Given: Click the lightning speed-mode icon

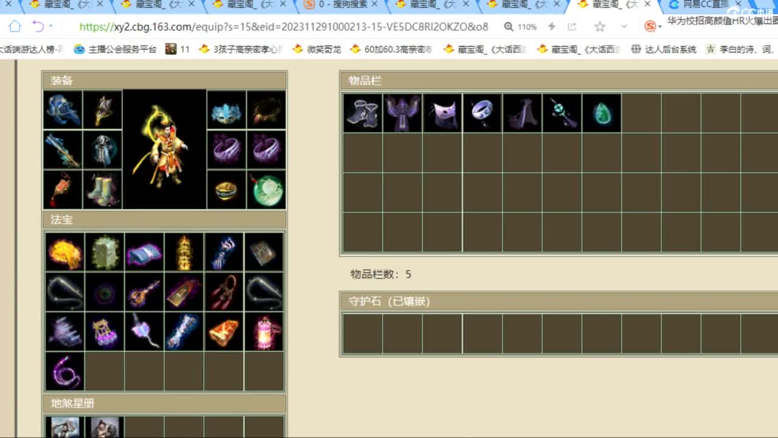Looking at the screenshot, I should (x=552, y=27).
